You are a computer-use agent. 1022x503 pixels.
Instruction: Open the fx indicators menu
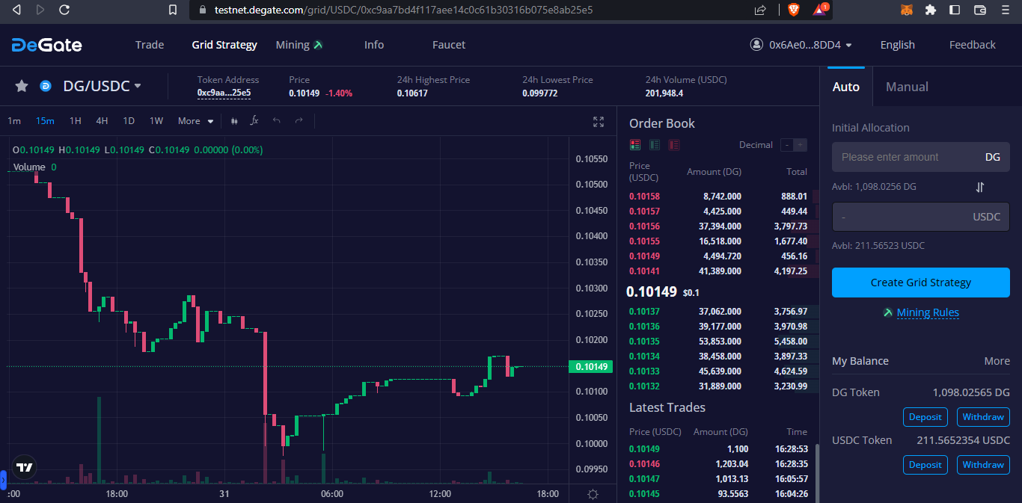click(x=254, y=120)
